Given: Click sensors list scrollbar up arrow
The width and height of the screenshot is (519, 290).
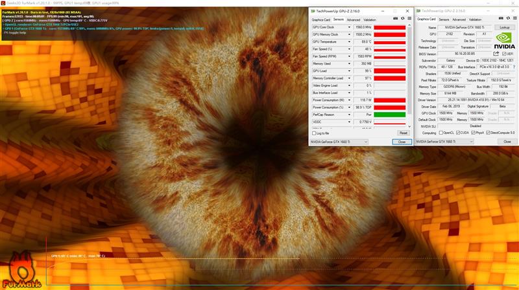Looking at the screenshot, I should [409, 25].
